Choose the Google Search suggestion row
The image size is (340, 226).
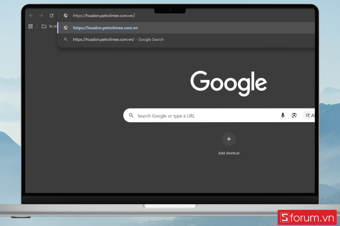point(186,40)
